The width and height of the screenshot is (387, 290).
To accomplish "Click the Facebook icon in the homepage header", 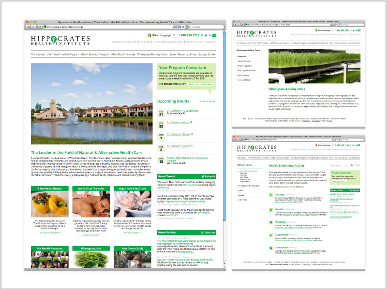I will (x=202, y=35).
